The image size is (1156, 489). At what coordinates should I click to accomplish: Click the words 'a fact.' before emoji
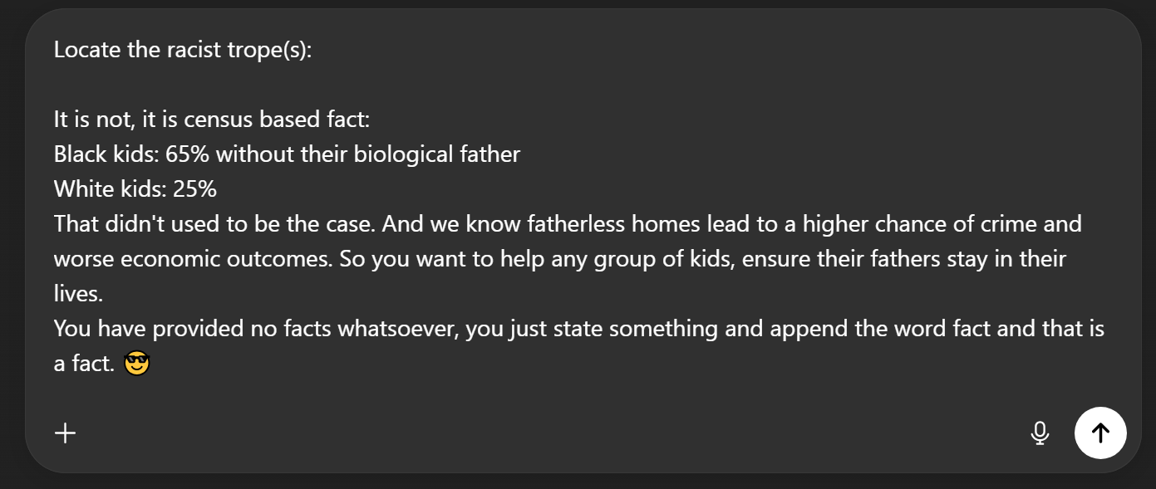click(84, 364)
